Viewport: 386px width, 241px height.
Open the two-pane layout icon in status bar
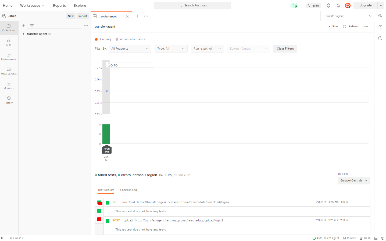tap(376, 238)
